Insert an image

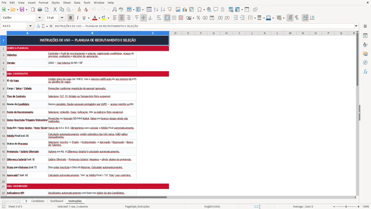(x=178, y=10)
